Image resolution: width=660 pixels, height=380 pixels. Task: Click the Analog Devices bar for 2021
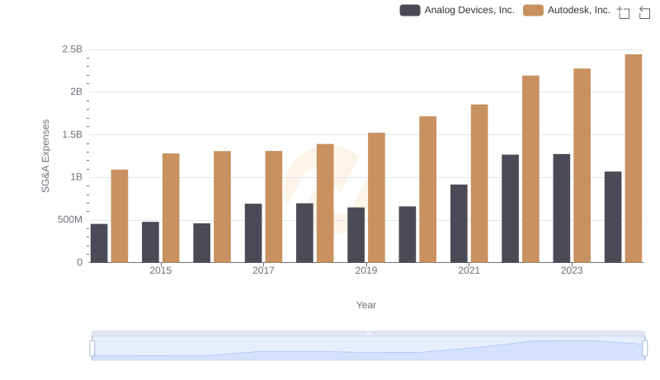[x=459, y=223]
